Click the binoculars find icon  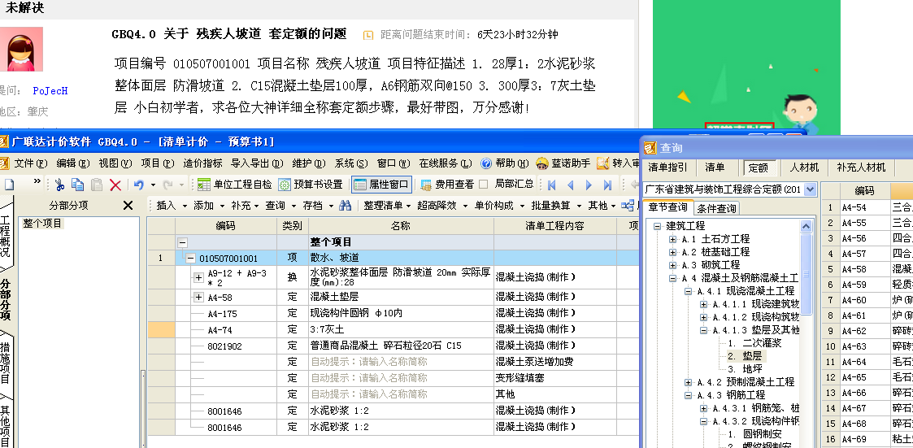click(346, 206)
